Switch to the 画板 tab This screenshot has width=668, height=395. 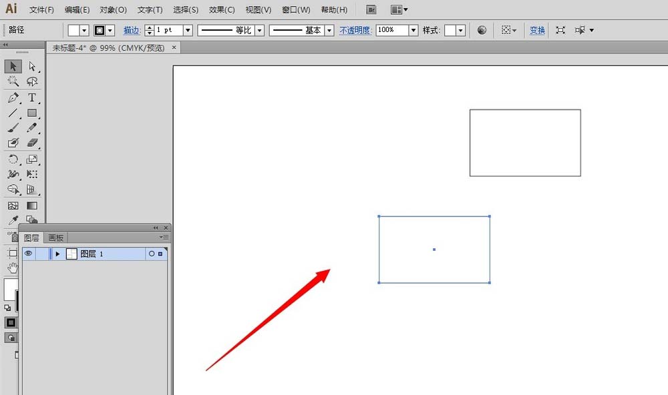point(56,238)
